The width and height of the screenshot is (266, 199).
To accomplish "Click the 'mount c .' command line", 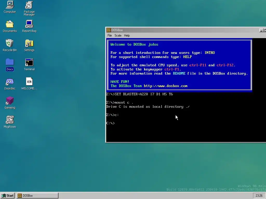I will point(120,103).
